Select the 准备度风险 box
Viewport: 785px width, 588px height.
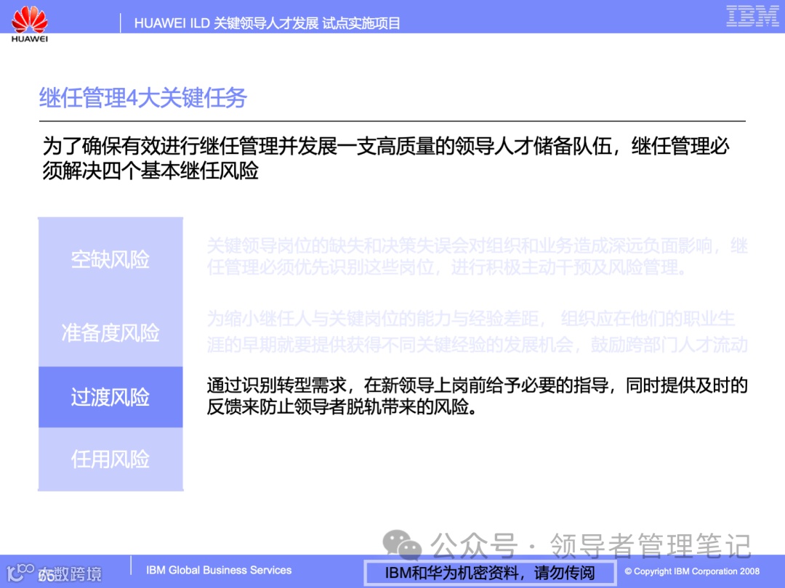110,333
